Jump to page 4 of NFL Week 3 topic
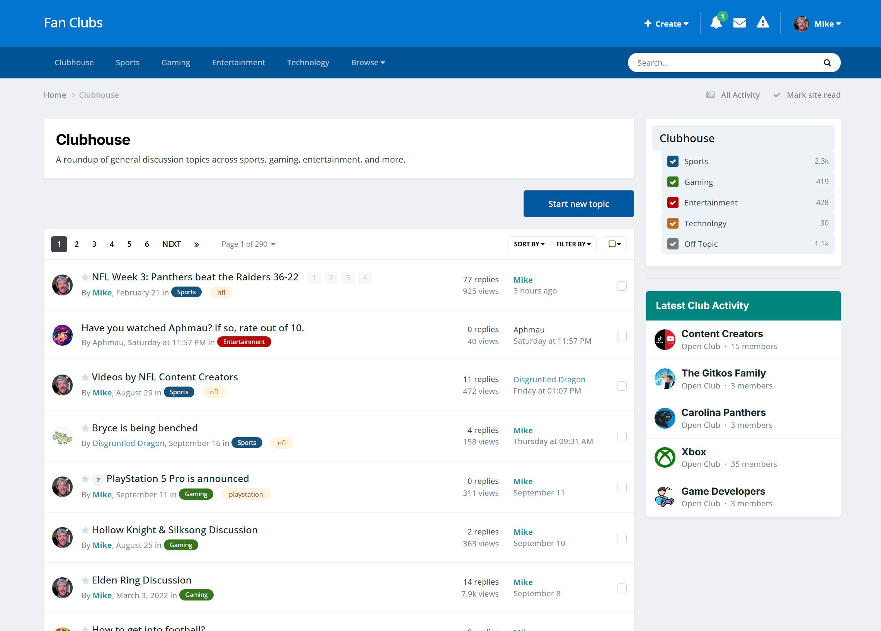 tap(365, 278)
